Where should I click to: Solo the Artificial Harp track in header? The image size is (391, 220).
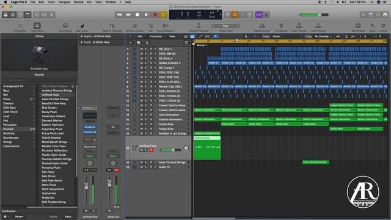coord(145,150)
